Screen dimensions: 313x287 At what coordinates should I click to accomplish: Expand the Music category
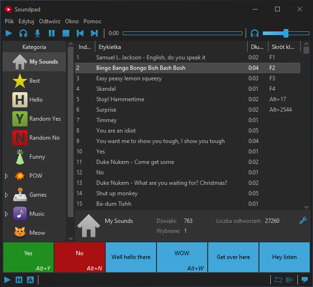(x=6, y=214)
